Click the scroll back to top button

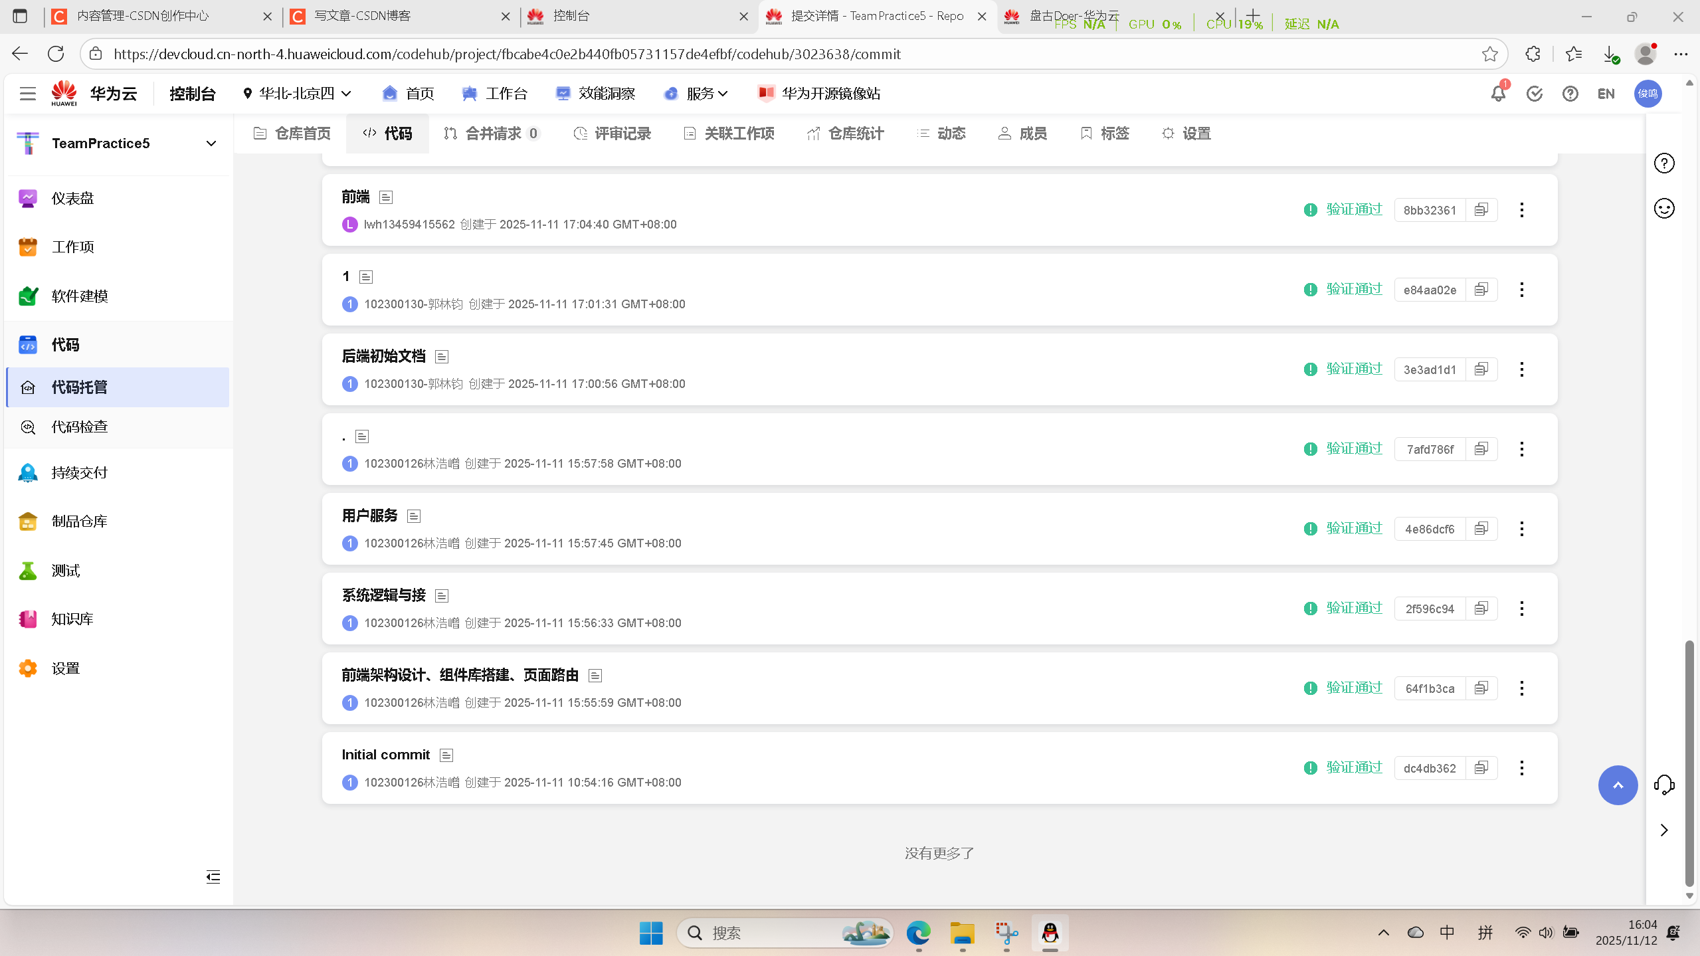[1617, 785]
